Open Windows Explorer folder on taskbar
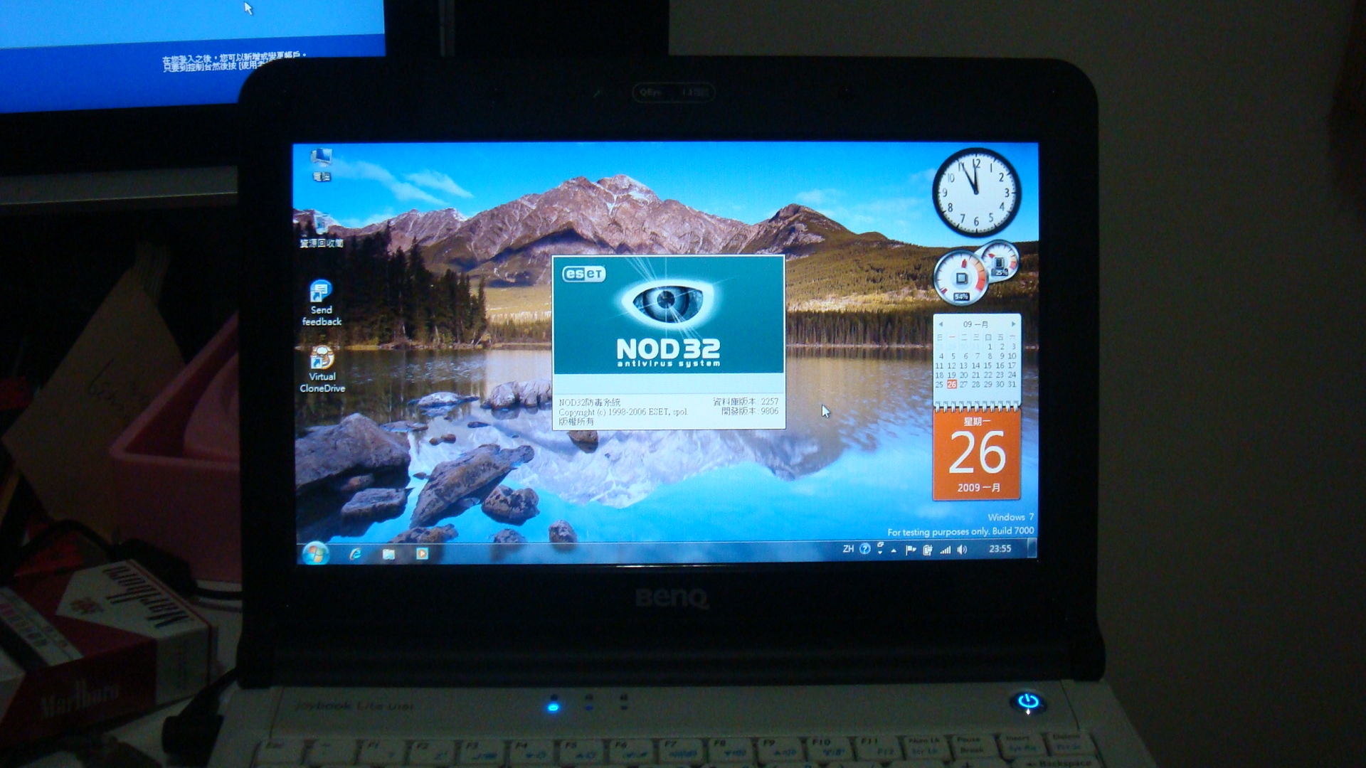 [x=388, y=554]
